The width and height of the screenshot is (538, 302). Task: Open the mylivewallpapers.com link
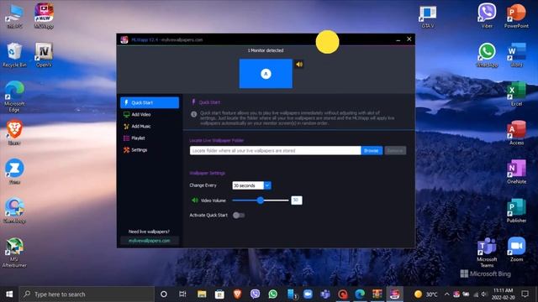click(150, 241)
